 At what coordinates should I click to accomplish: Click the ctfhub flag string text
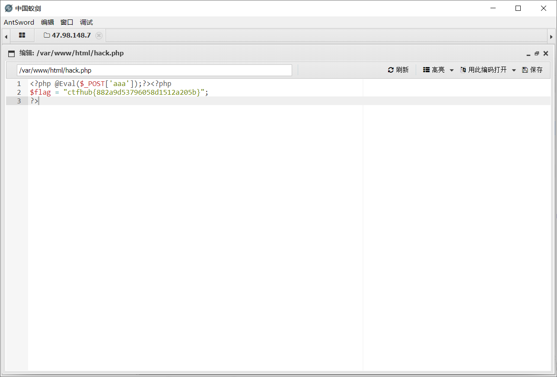click(x=134, y=93)
